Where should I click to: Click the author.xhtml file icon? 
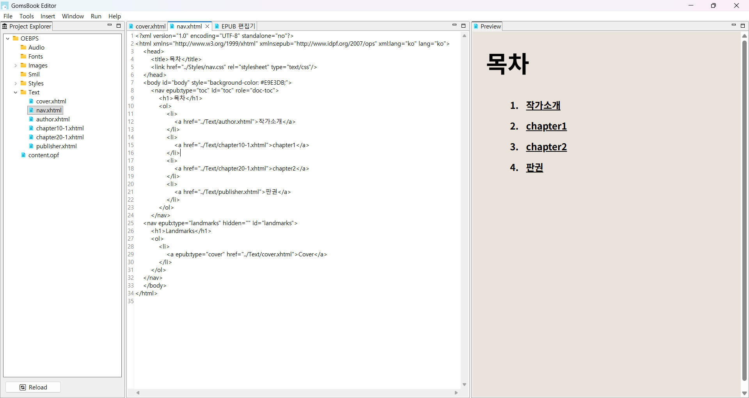tap(31, 119)
